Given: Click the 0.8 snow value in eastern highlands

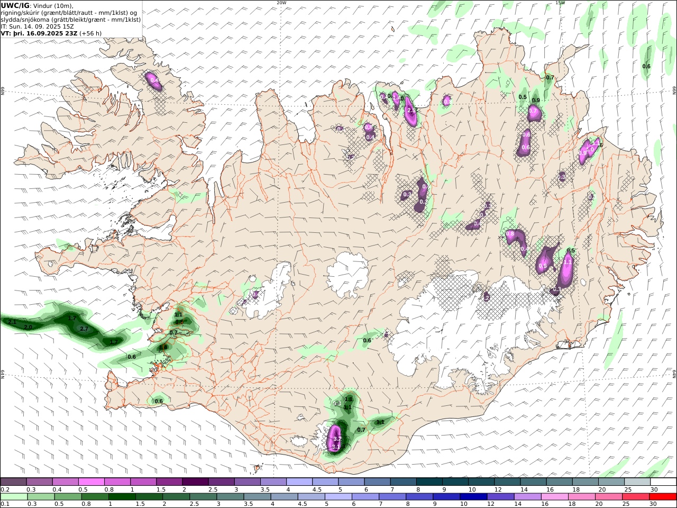Looking at the screenshot, I should pos(510,233).
